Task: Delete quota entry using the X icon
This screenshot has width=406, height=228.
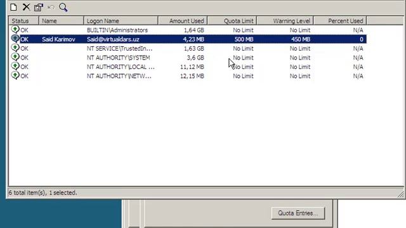Action: (26, 7)
